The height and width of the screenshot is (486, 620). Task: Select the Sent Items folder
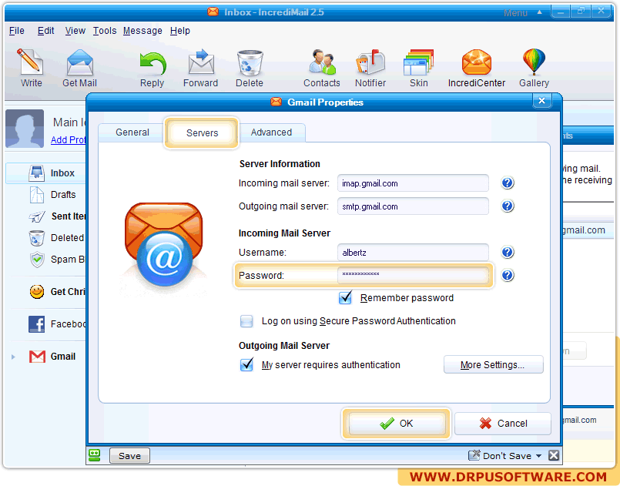[x=57, y=216]
